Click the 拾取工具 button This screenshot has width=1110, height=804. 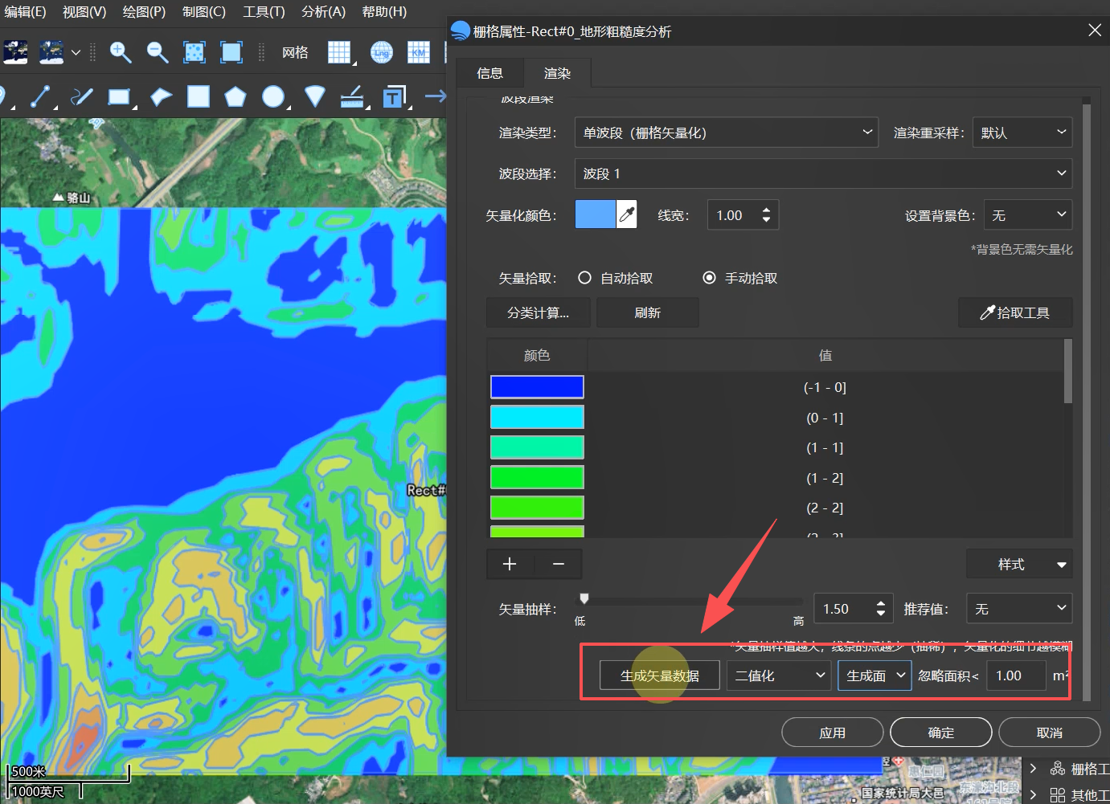point(1015,312)
